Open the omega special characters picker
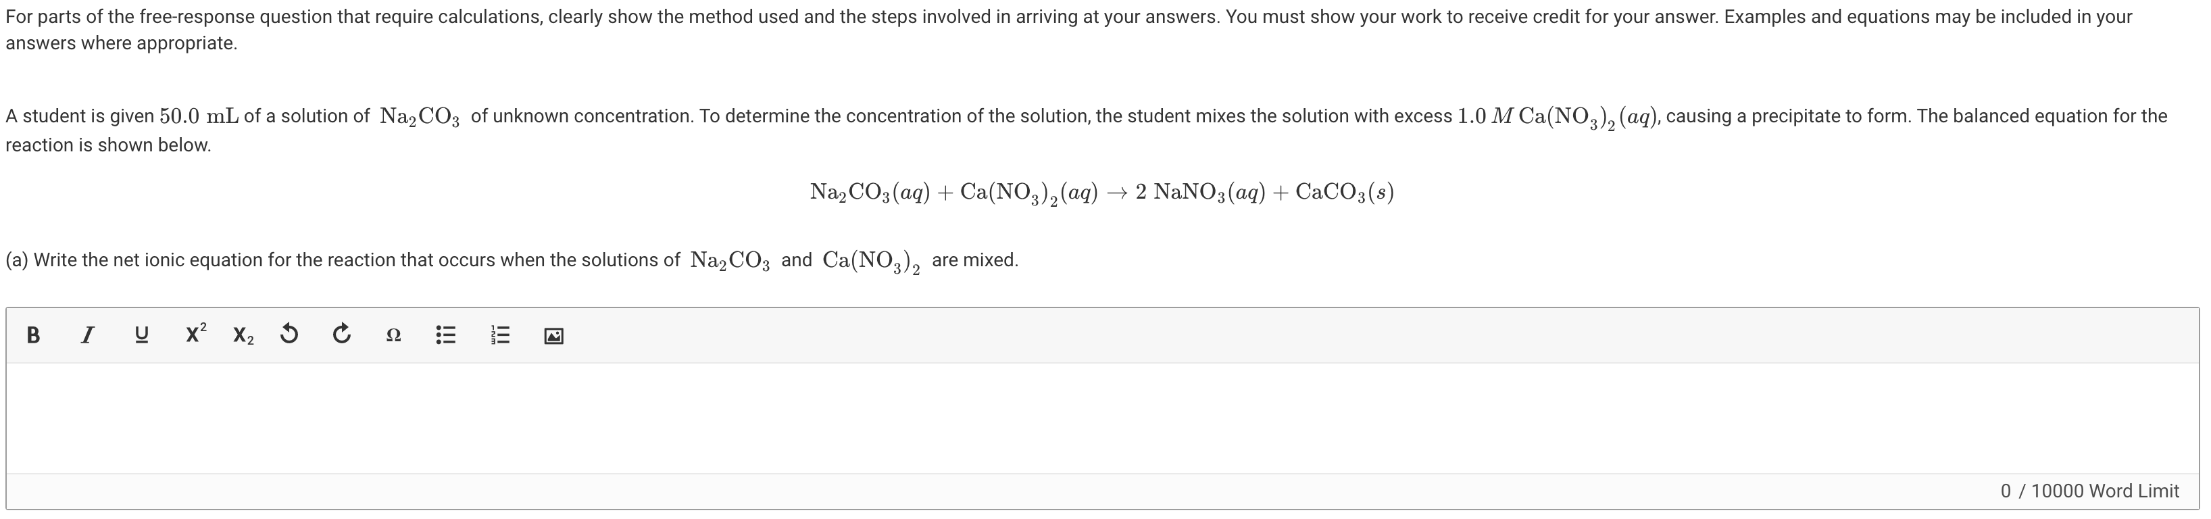Image resolution: width=2211 pixels, height=519 pixels. (393, 335)
